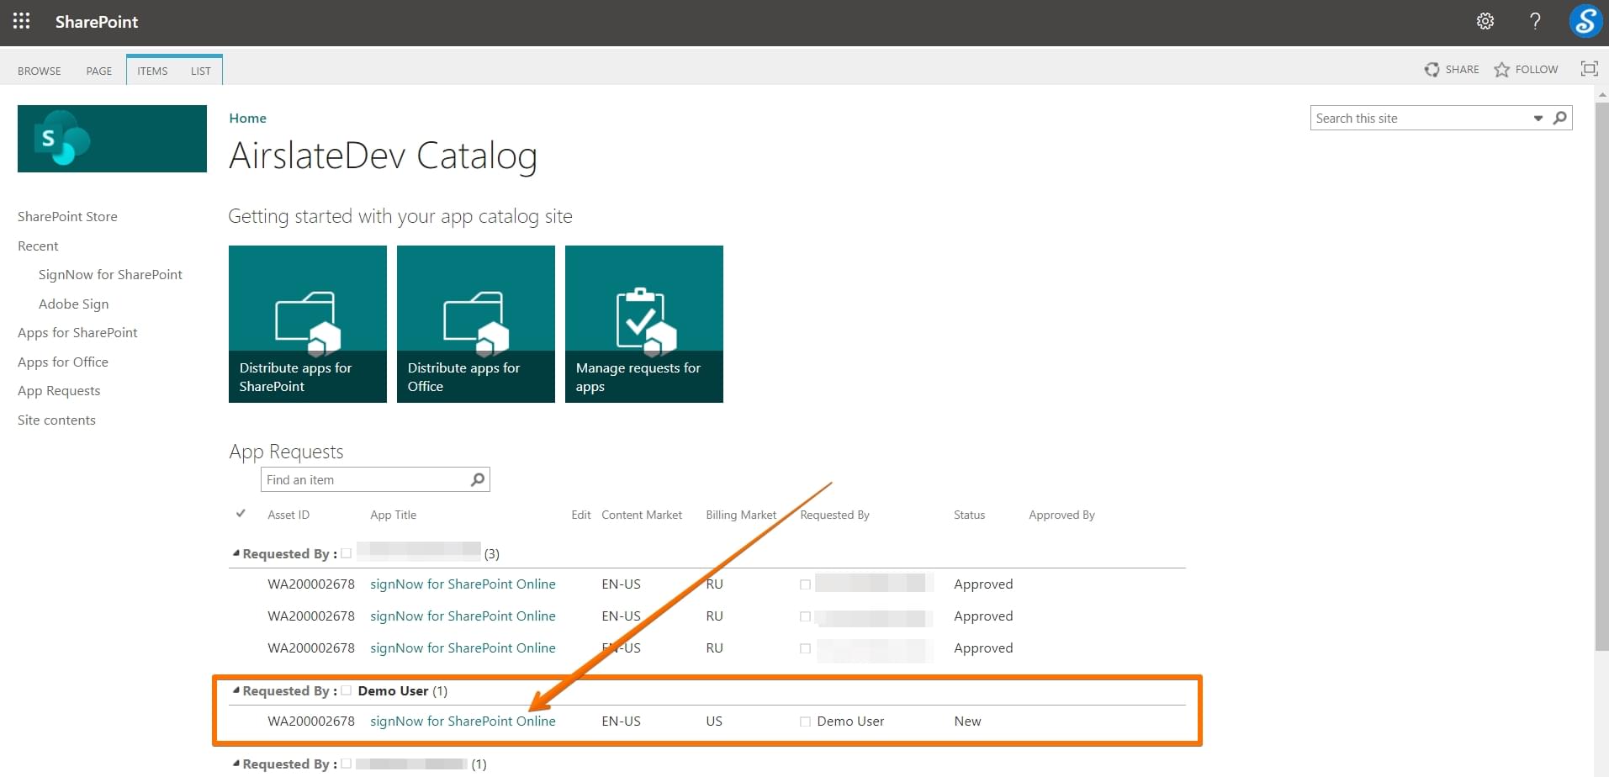Toggle presence checkbox in third Approved row
Screen dimensions: 1609x777
[805, 648]
